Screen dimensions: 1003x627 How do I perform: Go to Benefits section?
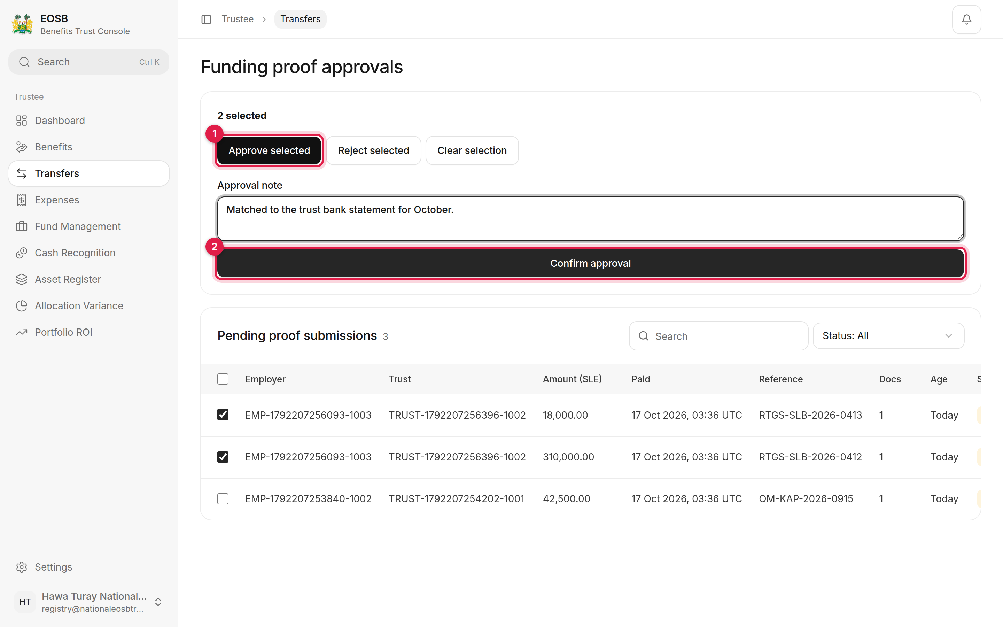(89, 147)
